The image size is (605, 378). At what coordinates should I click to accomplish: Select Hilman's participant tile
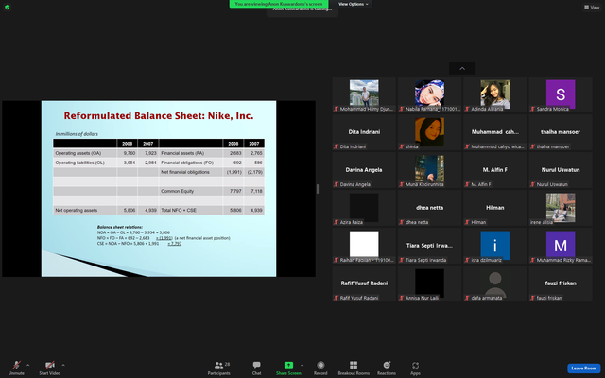495,208
